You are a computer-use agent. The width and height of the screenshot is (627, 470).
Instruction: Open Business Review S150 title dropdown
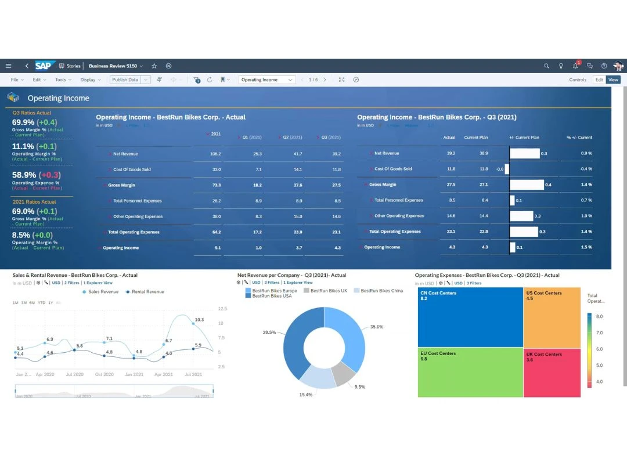pos(141,66)
